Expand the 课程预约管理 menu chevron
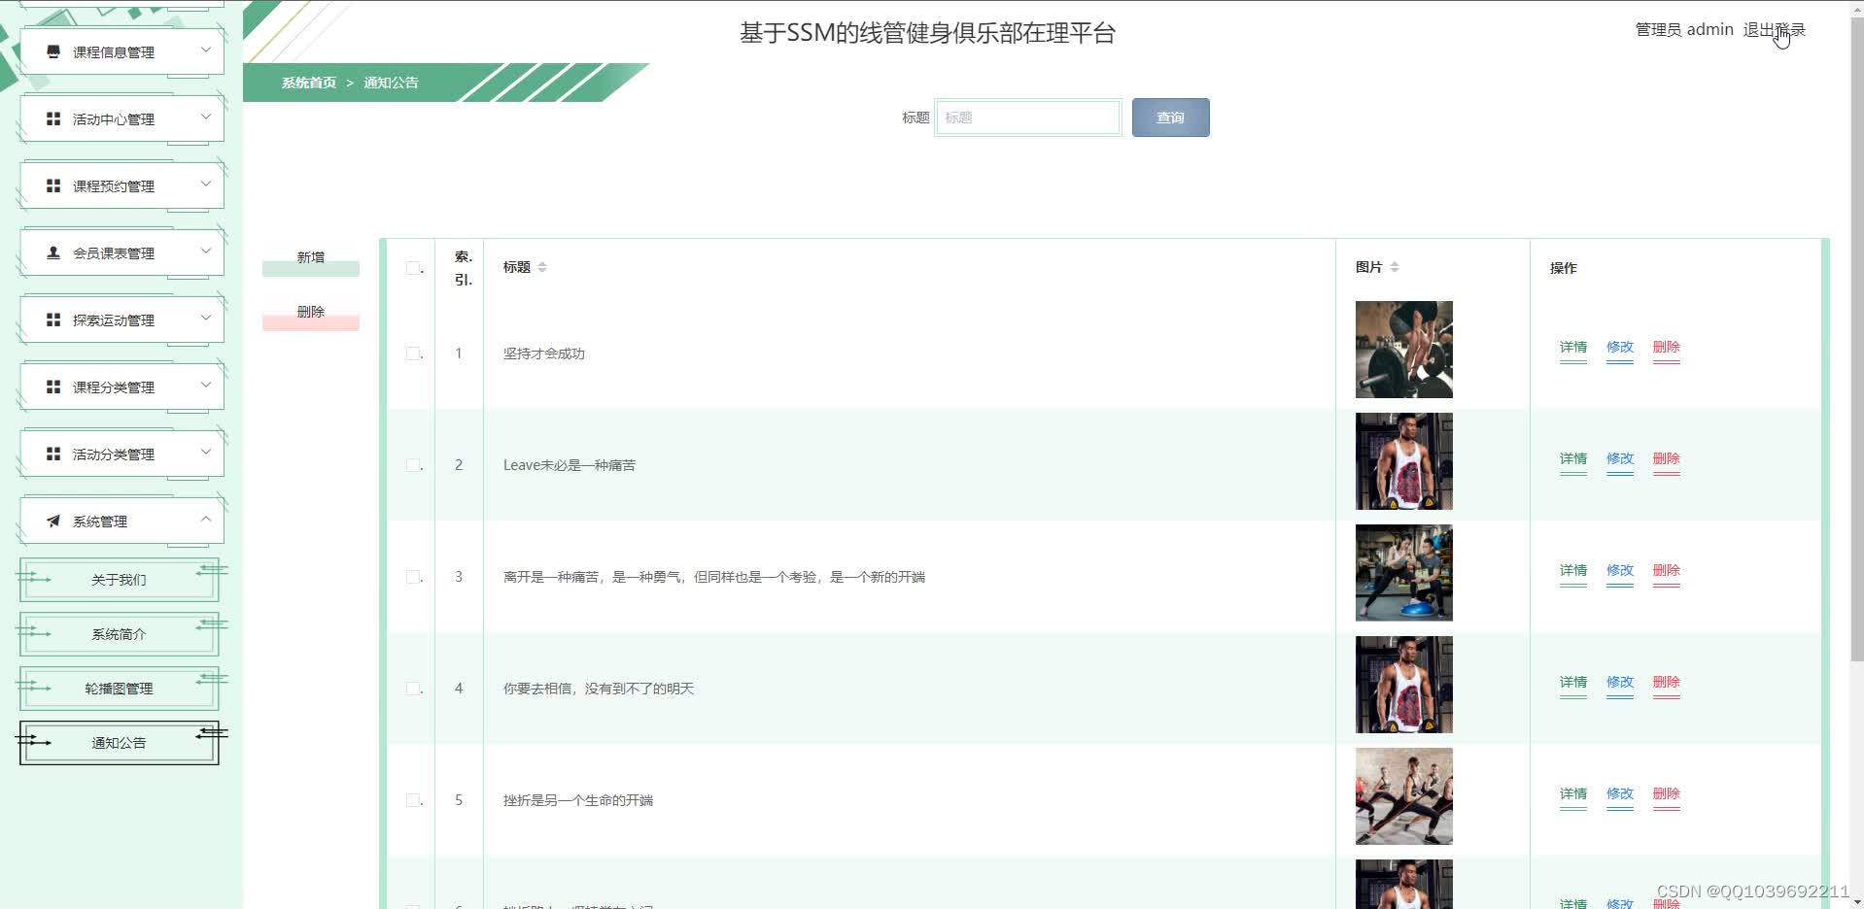The height and width of the screenshot is (909, 1864). 205,184
